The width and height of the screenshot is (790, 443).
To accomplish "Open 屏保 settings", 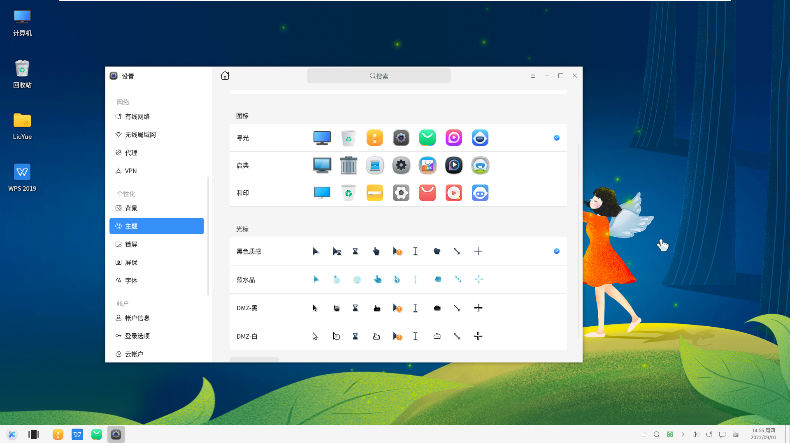I will click(157, 263).
